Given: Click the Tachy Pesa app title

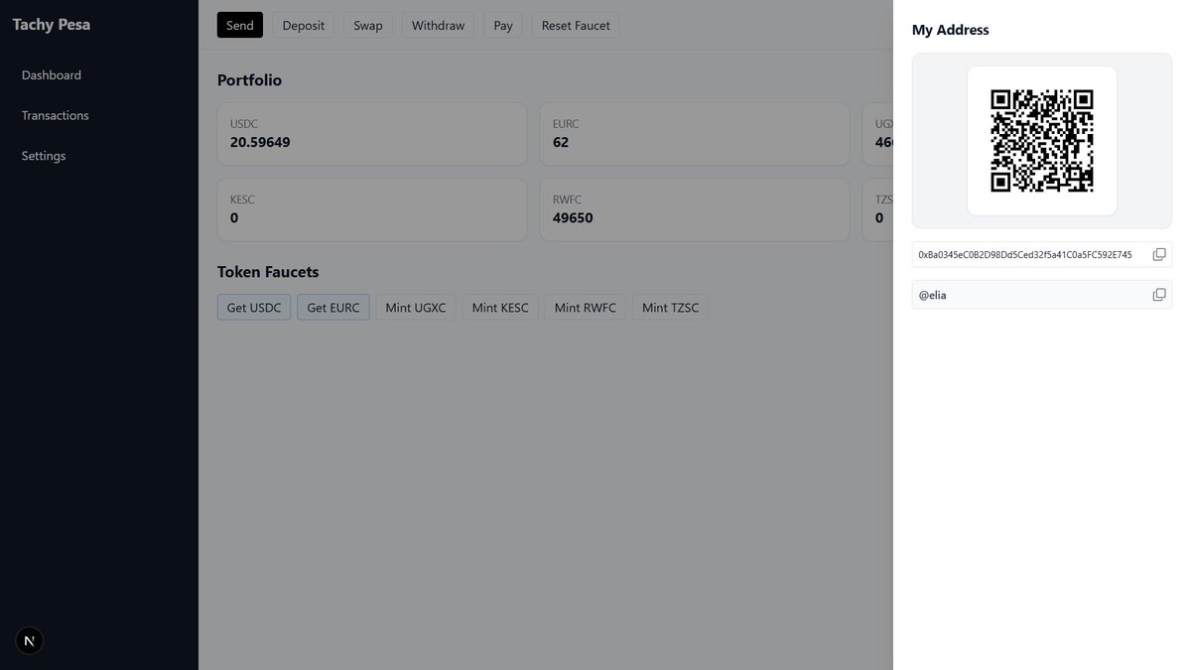Looking at the screenshot, I should click(52, 25).
